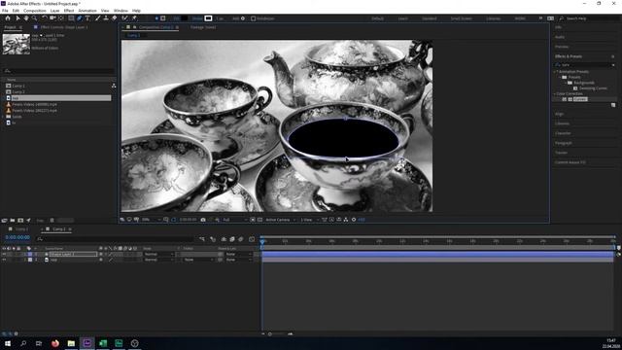Take a snapshot with camera icon
622x350 pixels.
click(x=203, y=220)
